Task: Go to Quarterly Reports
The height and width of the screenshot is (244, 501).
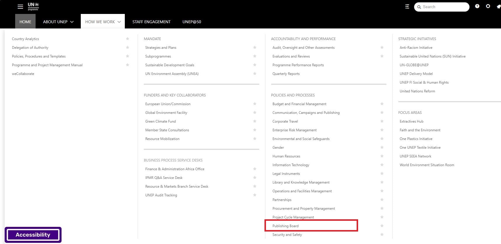Action: tap(286, 74)
